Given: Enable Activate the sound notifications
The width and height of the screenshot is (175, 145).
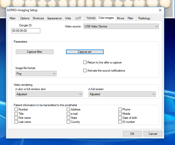Looking at the screenshot, I should tap(85, 71).
